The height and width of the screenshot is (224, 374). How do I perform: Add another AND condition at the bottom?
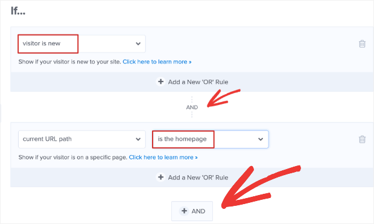pos(192,211)
